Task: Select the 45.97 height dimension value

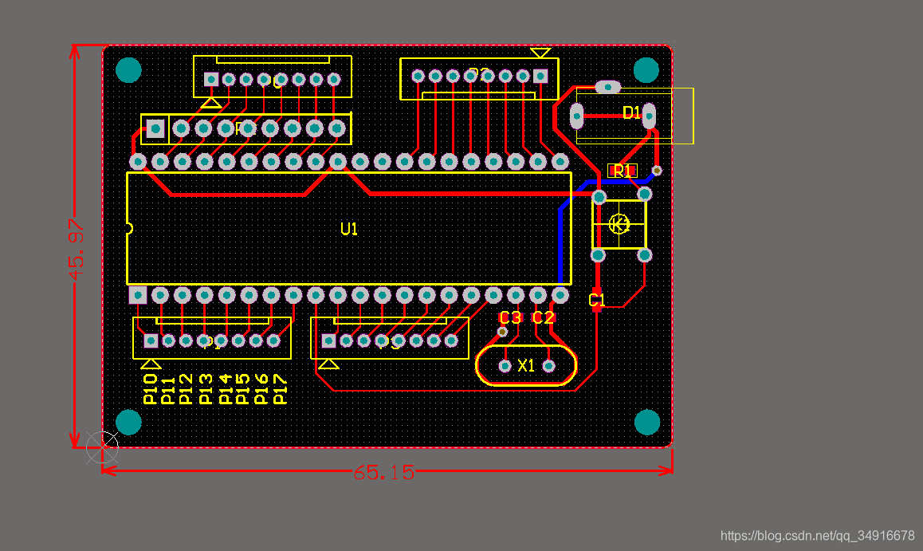Action: tap(77, 250)
